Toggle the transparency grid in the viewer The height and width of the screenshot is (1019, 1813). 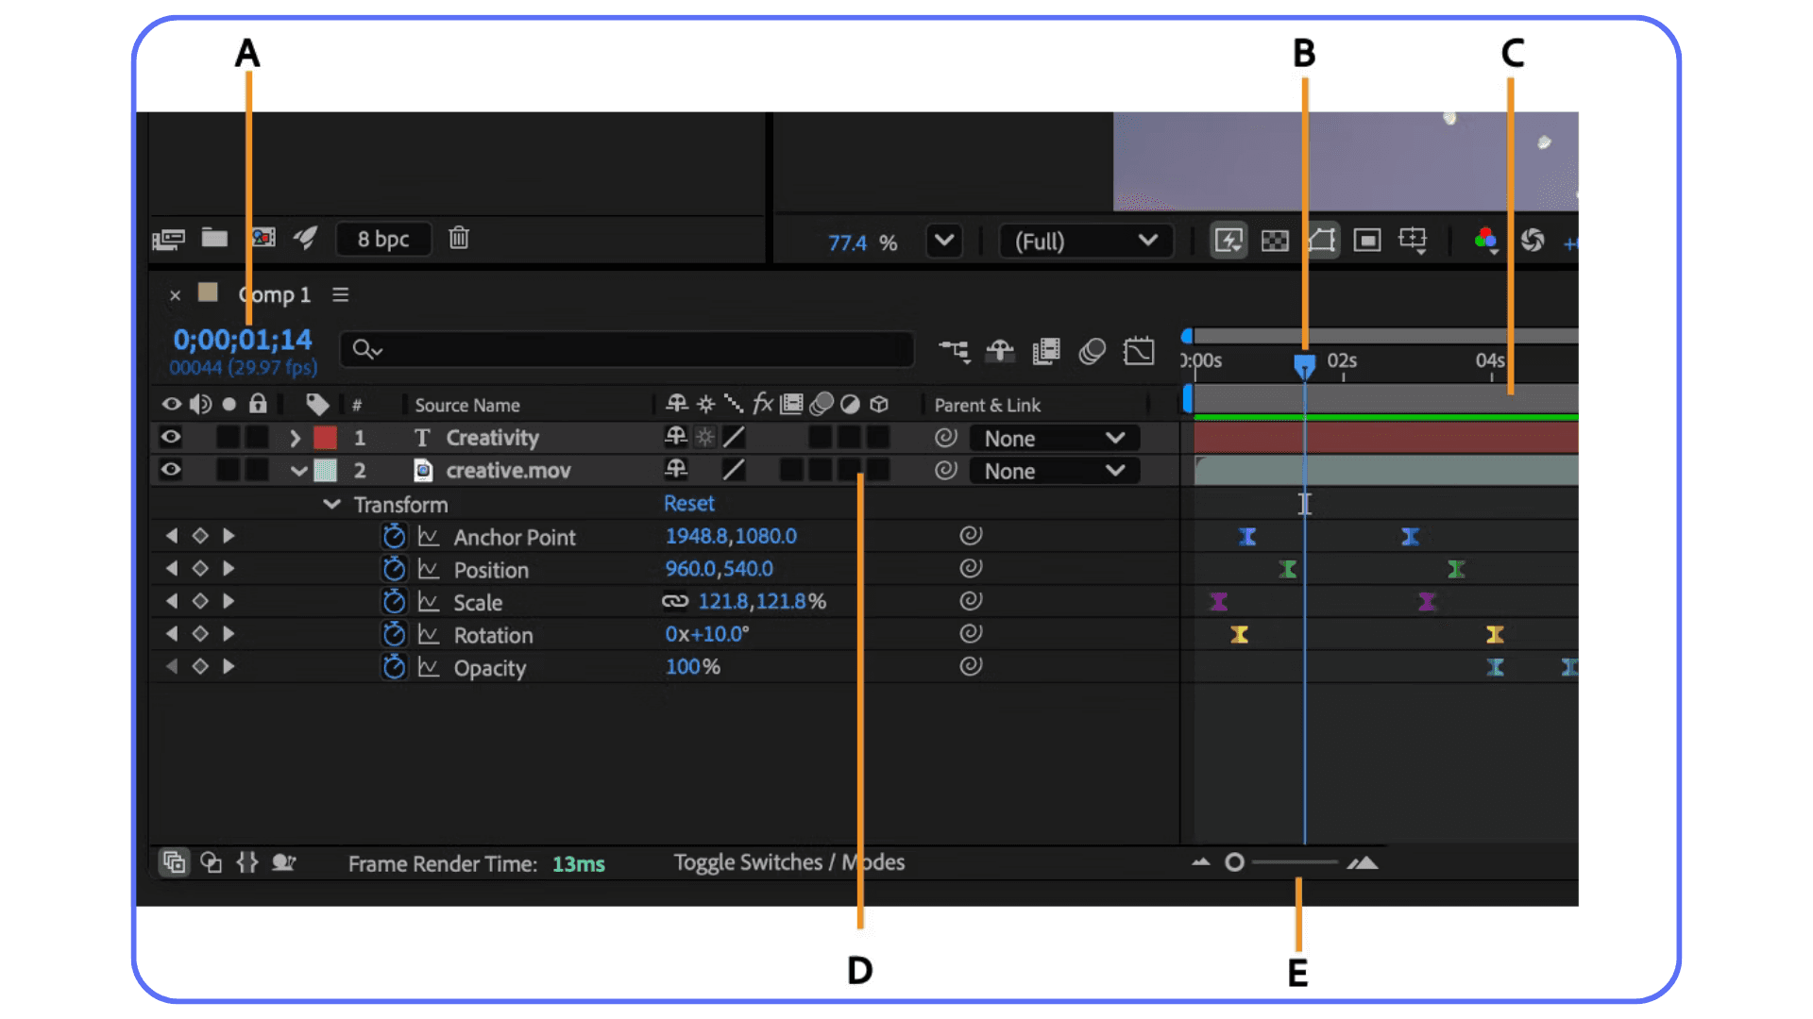[x=1275, y=241]
